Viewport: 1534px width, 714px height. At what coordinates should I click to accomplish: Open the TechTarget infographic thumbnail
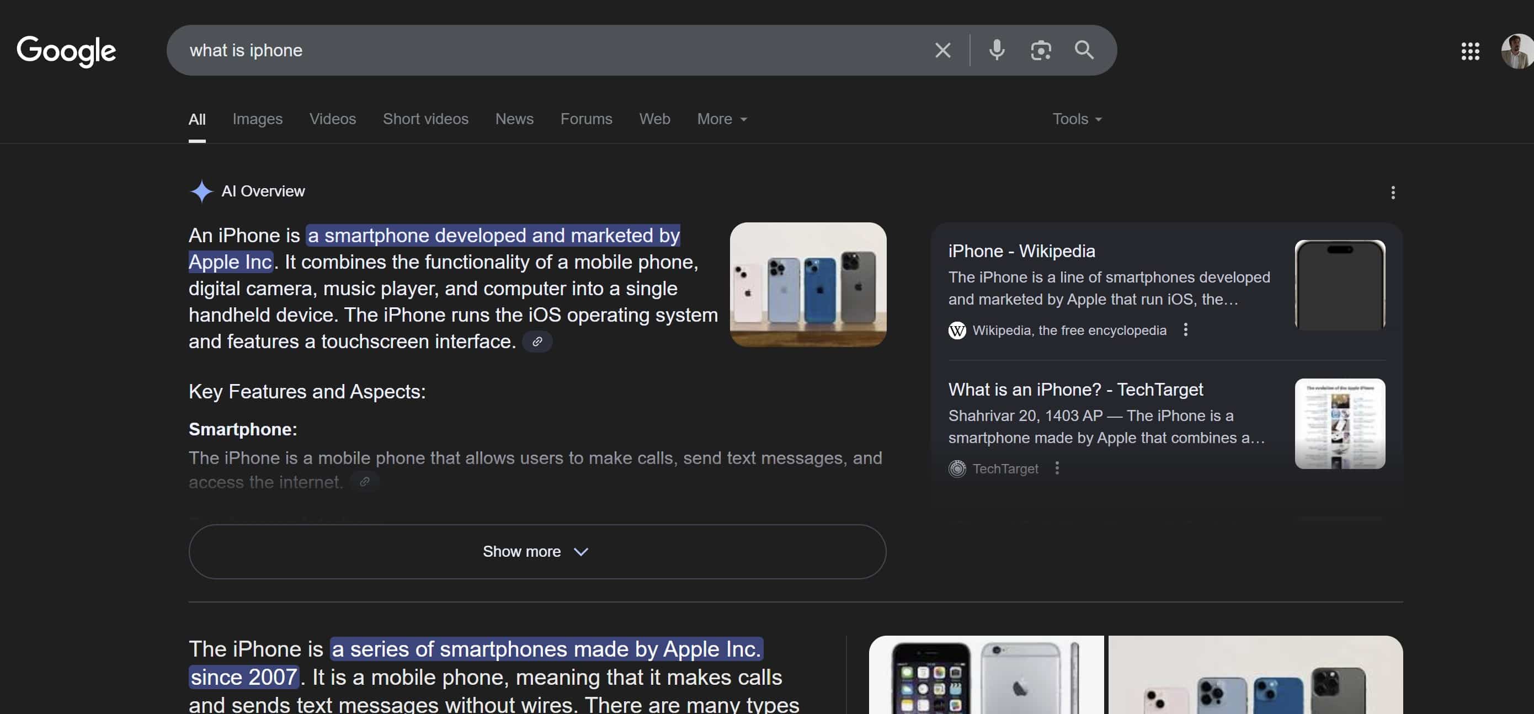pos(1339,423)
